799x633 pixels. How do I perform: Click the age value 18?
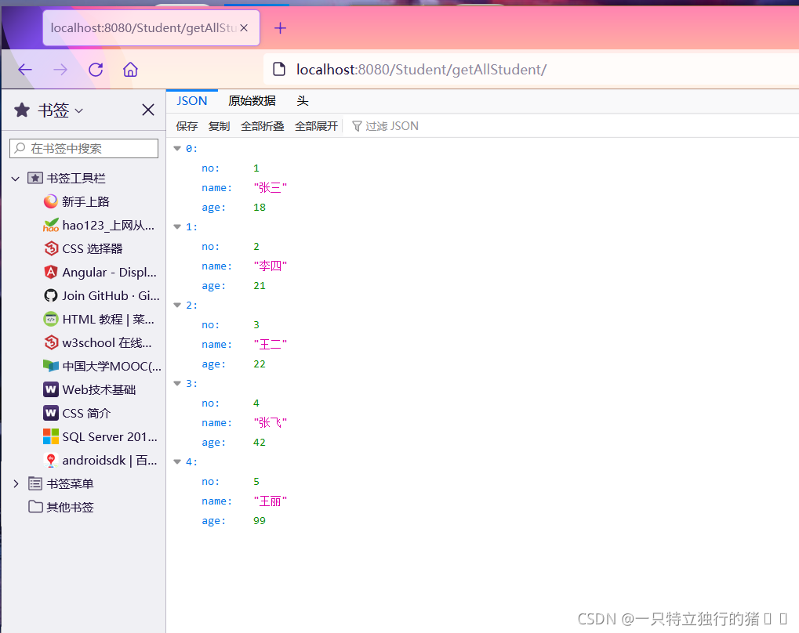click(260, 208)
